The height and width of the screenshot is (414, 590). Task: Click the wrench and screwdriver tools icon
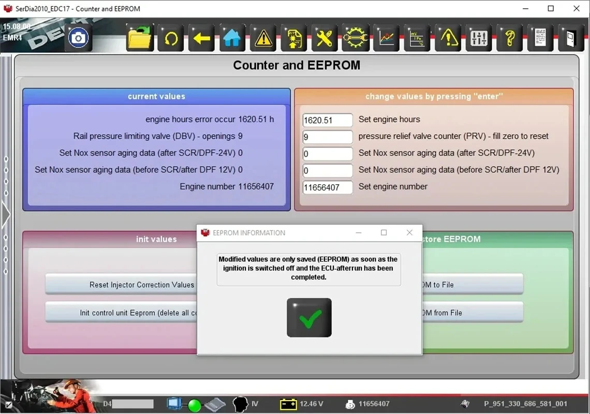[325, 38]
